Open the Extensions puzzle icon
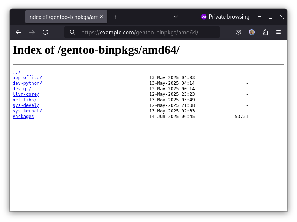This screenshot has width=297, height=222. point(265,32)
